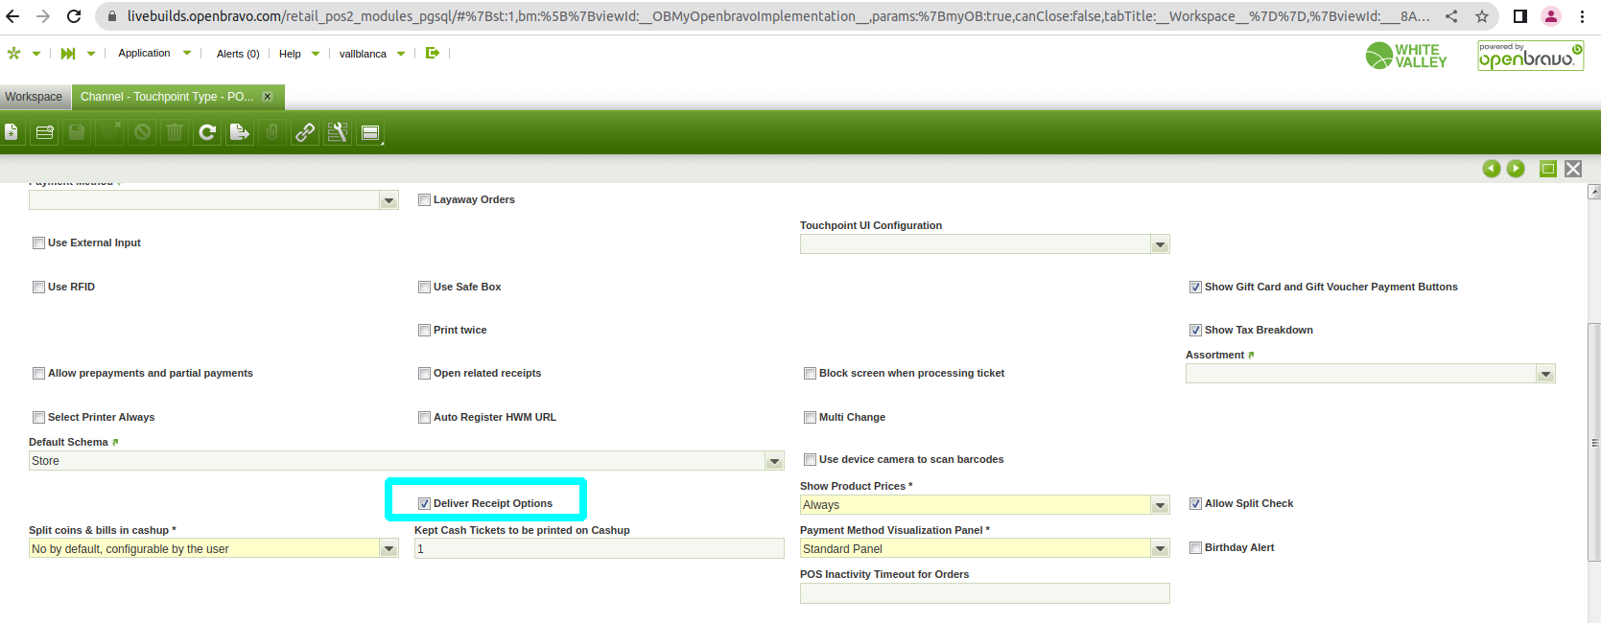The height and width of the screenshot is (623, 1601).
Task: Switch to the Workspace tab
Action: click(34, 97)
